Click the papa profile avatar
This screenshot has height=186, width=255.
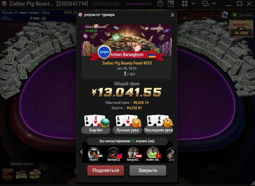(x=104, y=52)
